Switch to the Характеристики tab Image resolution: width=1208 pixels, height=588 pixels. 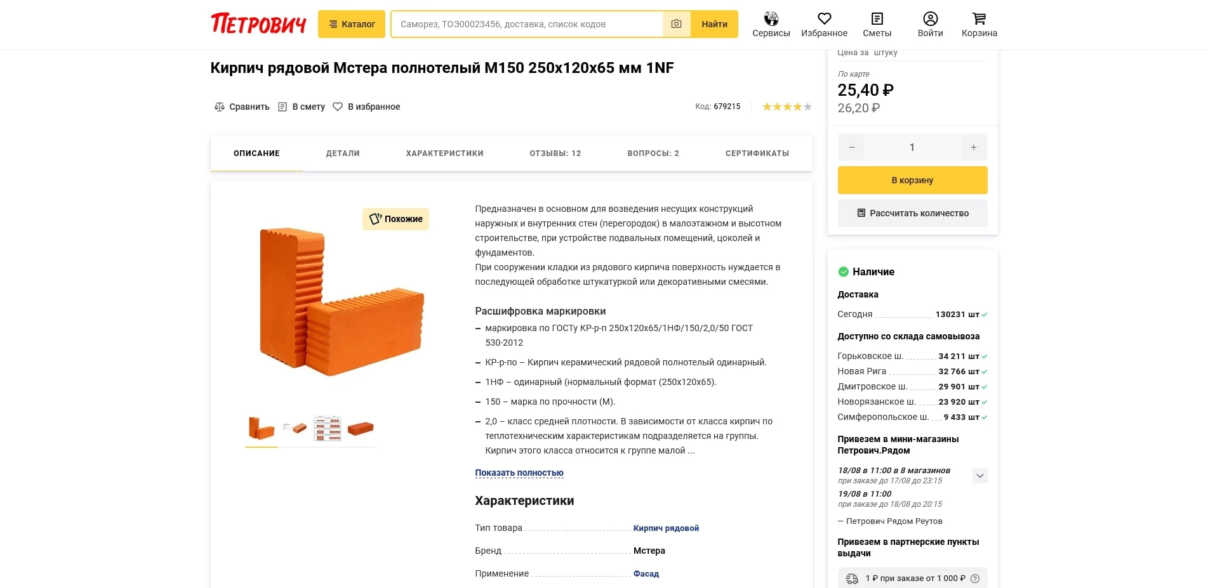[444, 154]
